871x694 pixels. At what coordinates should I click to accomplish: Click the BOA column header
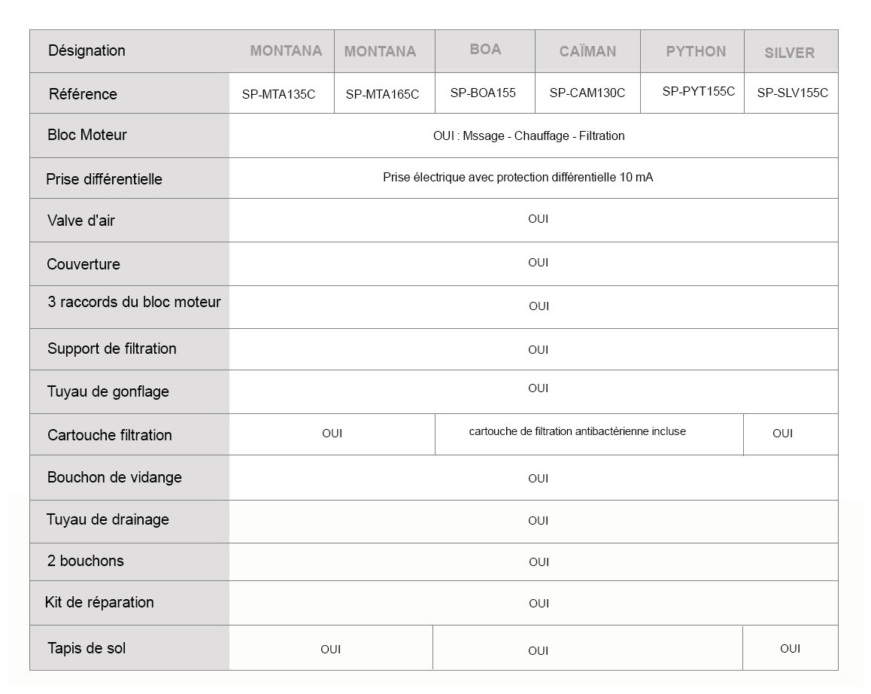point(485,50)
